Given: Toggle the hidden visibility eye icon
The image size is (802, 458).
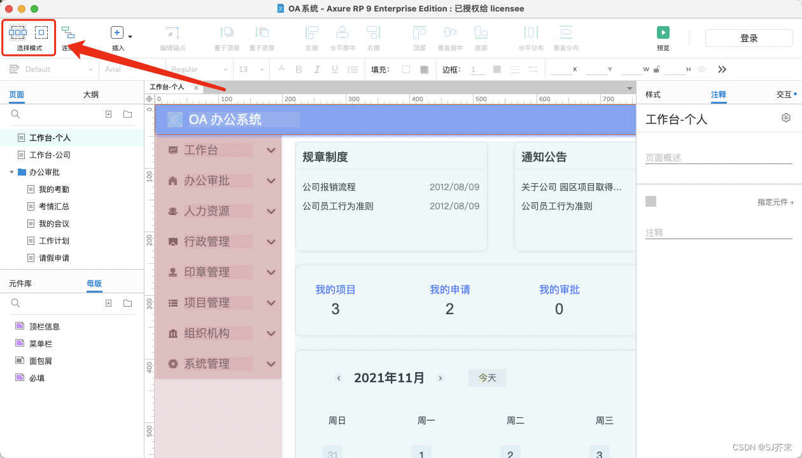Looking at the screenshot, I should tap(701, 69).
